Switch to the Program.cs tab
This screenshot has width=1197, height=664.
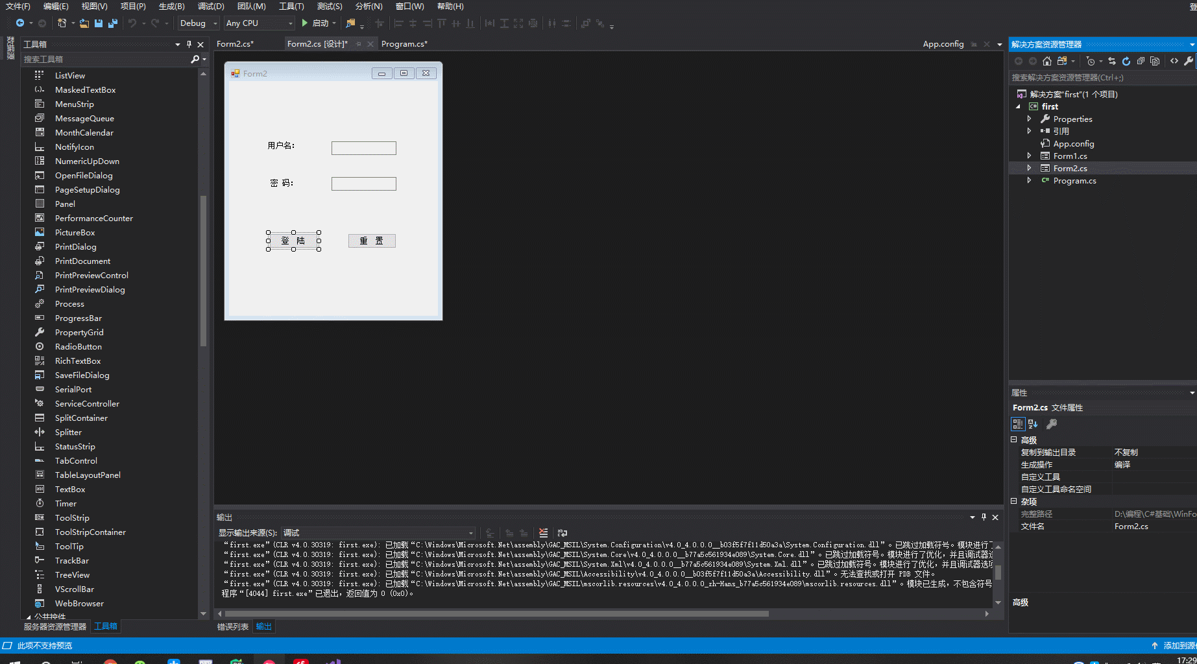405,43
